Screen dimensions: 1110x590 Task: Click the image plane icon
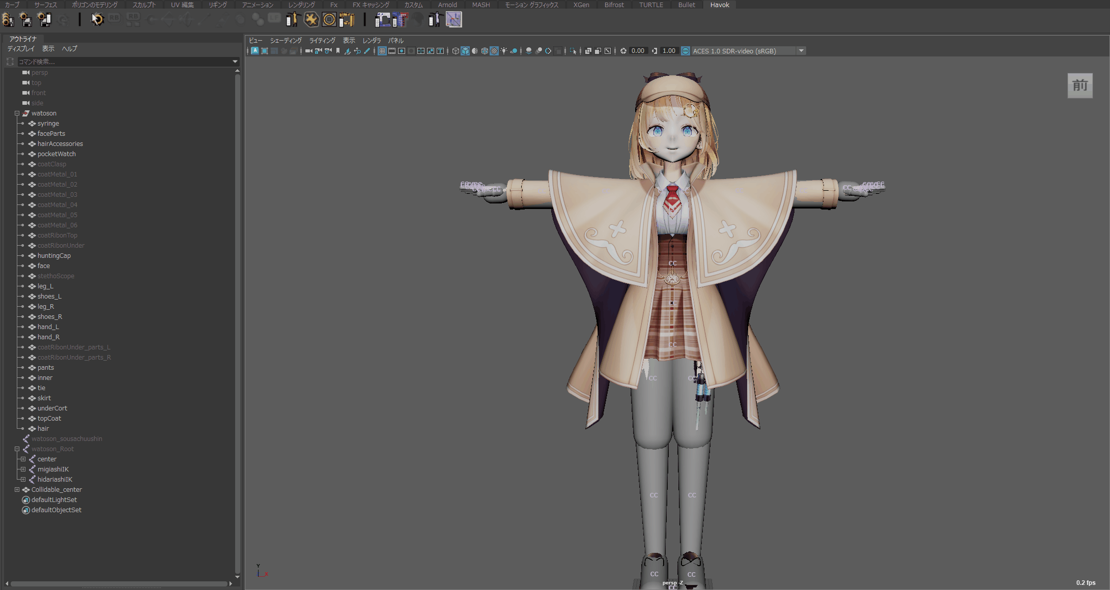(347, 51)
